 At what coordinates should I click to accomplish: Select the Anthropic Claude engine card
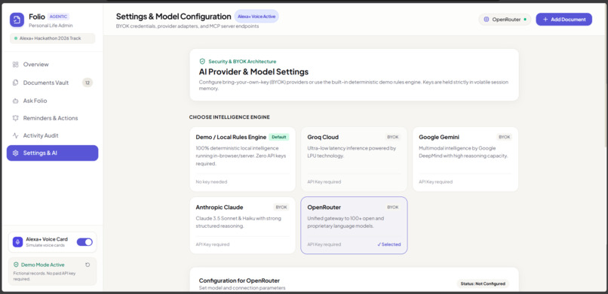242,226
